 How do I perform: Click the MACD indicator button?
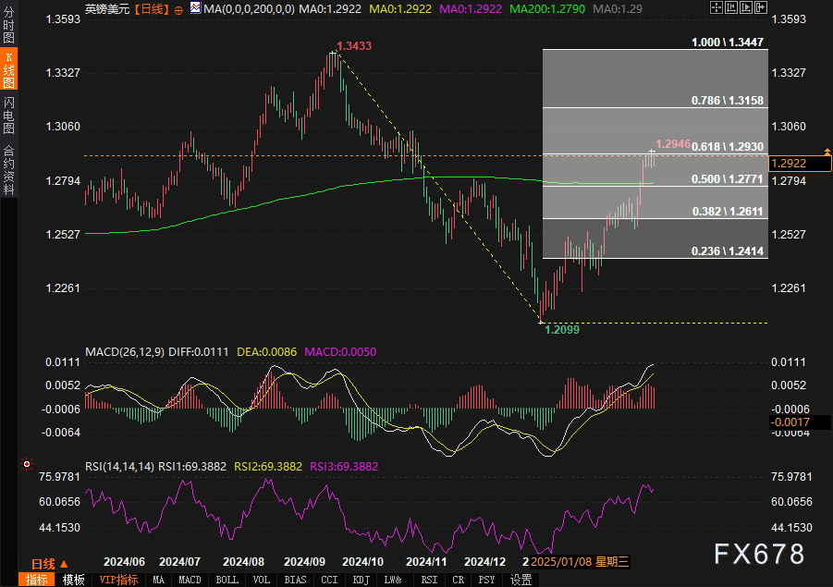pyautogui.click(x=190, y=580)
